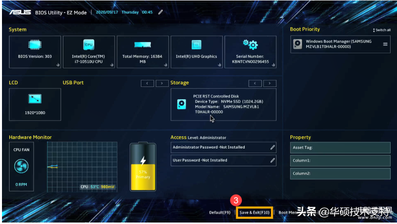Viewport: 397px width, 224px height.
Task: Click the corner arrow on Total Memory tile
Action: 166,65
